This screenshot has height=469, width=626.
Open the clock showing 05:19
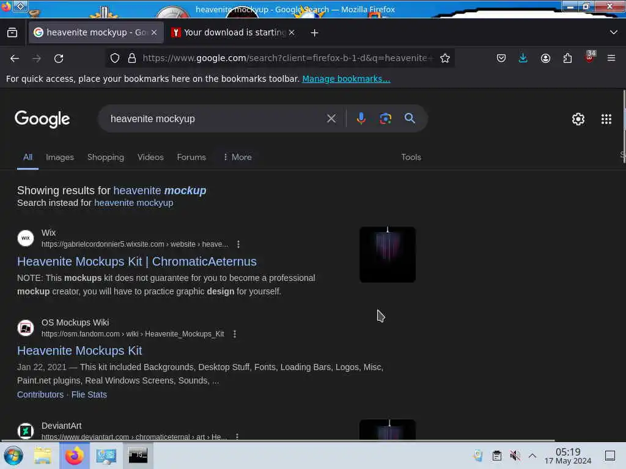point(568,456)
